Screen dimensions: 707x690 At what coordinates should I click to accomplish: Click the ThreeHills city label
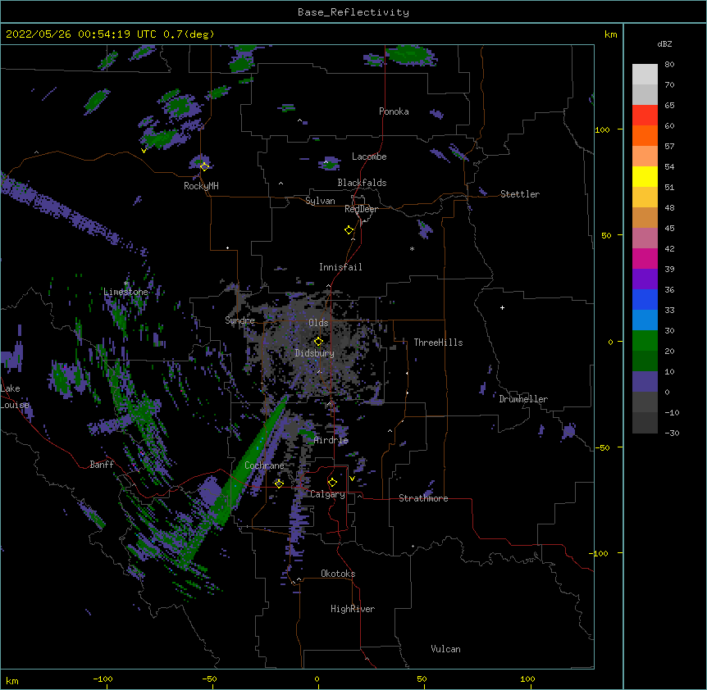tap(438, 343)
